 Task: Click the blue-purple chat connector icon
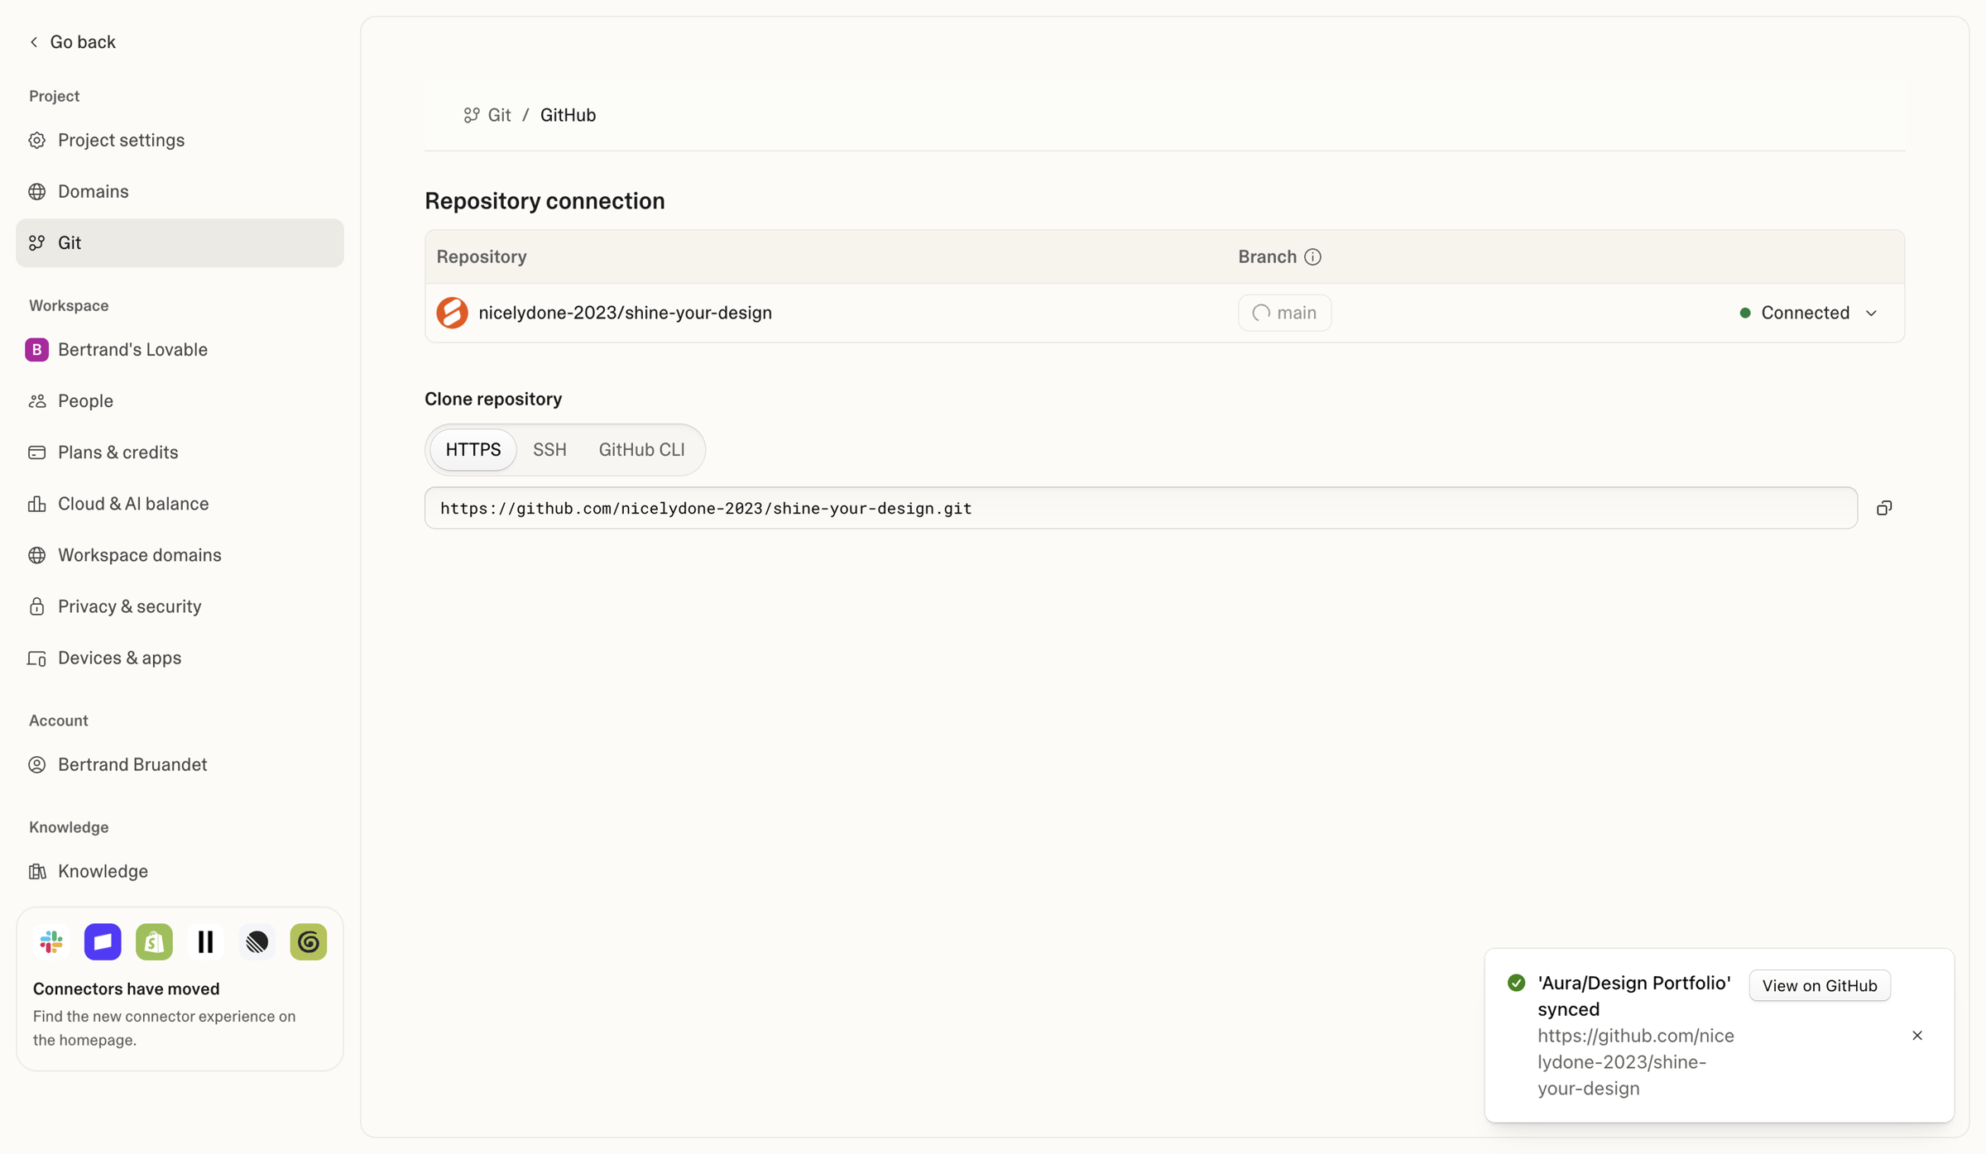tap(103, 942)
